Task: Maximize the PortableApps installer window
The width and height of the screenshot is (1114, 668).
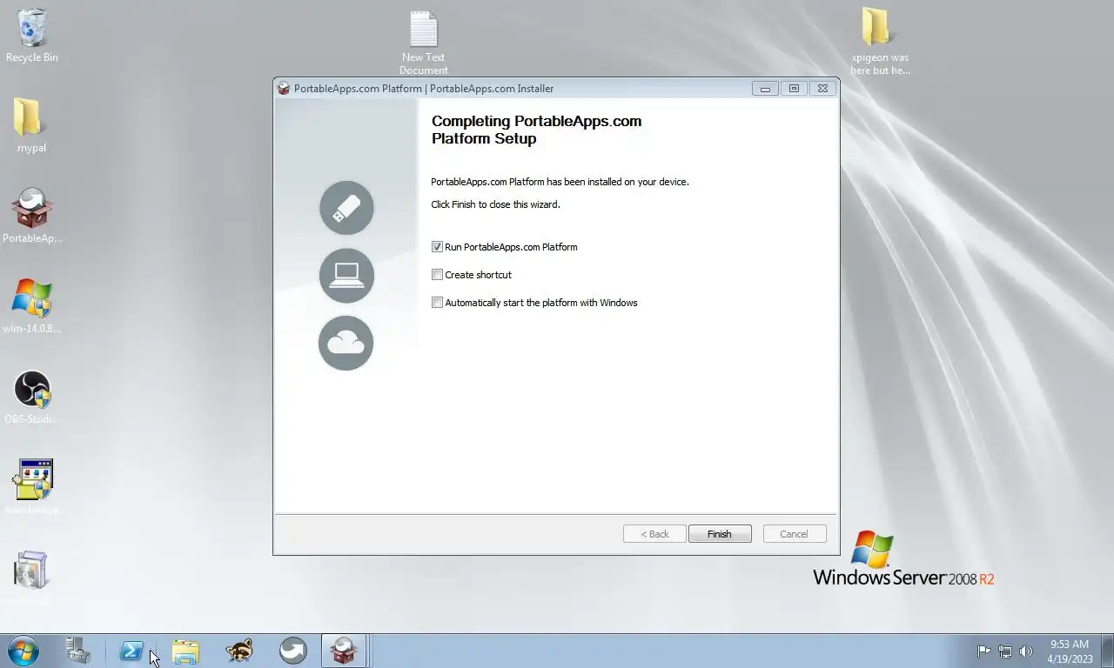Action: 794,89
